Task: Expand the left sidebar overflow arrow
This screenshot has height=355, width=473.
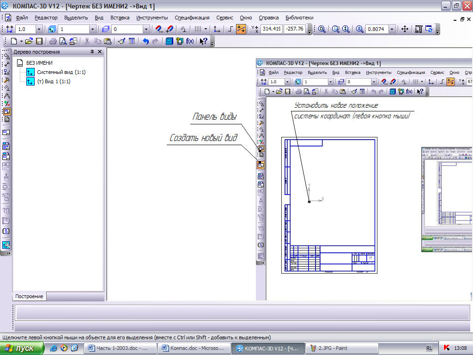Action: (x=8, y=254)
